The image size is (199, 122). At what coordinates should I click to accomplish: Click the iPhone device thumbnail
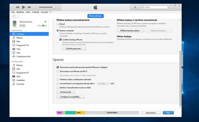(15, 24)
